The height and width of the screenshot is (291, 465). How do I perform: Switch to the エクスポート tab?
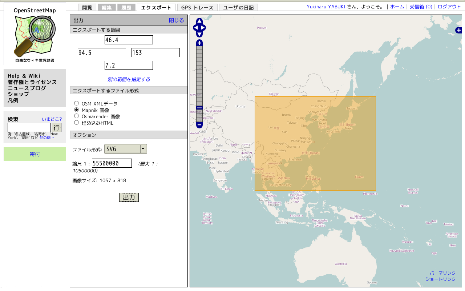coord(156,7)
